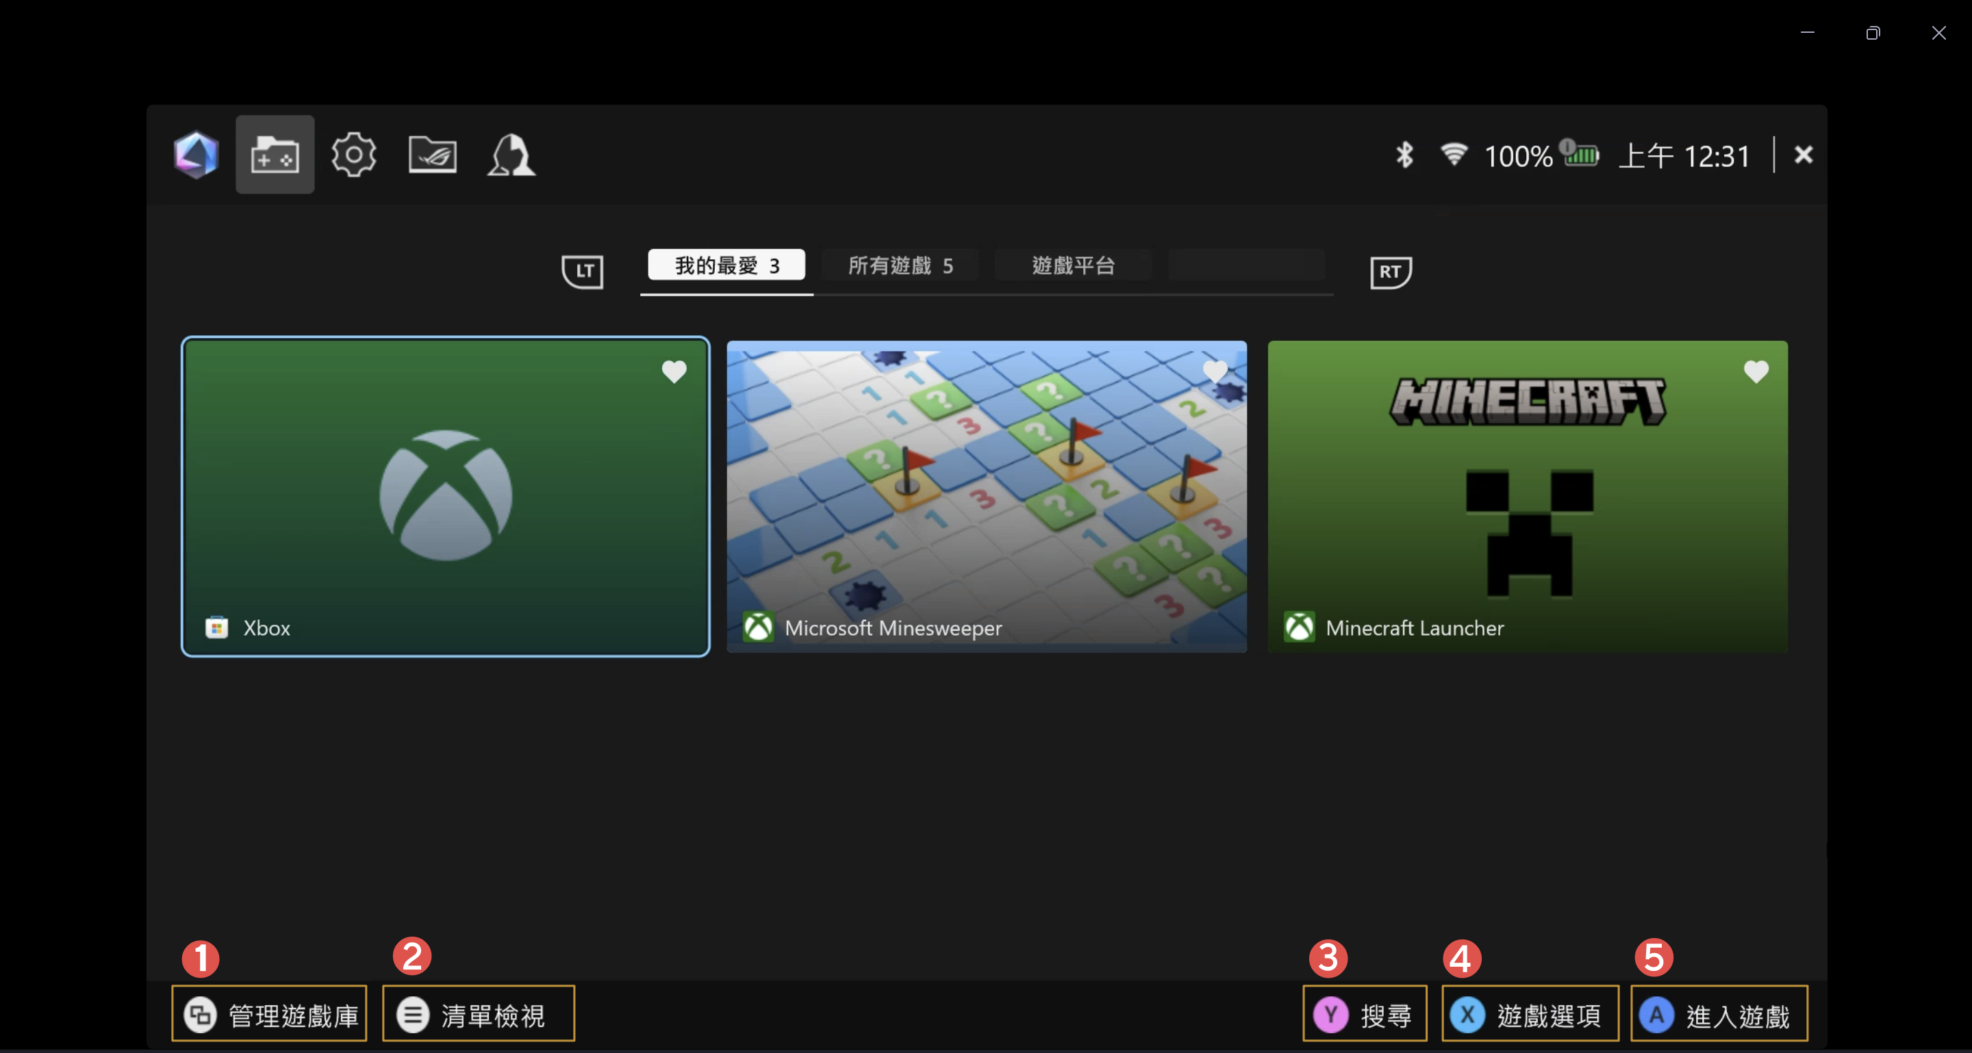This screenshot has height=1053, width=1972.
Task: Toggle favorite heart on Minecraft Launcher
Action: click(1756, 372)
